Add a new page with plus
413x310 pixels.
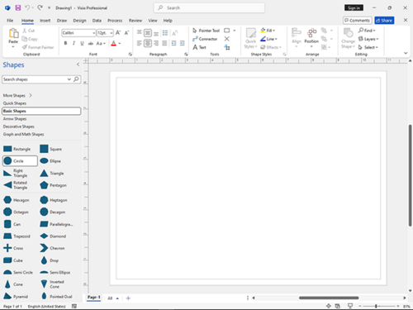[128, 298]
